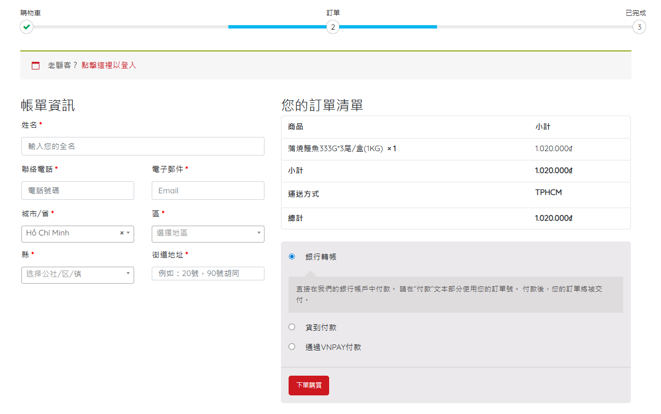Screen dimensions: 661x414
Task: Open the 城市/省 city dropdown
Action: (71, 233)
